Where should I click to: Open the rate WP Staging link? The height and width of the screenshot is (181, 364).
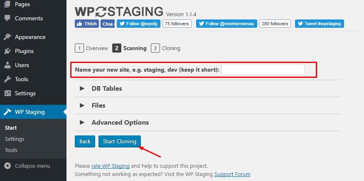pos(111,166)
